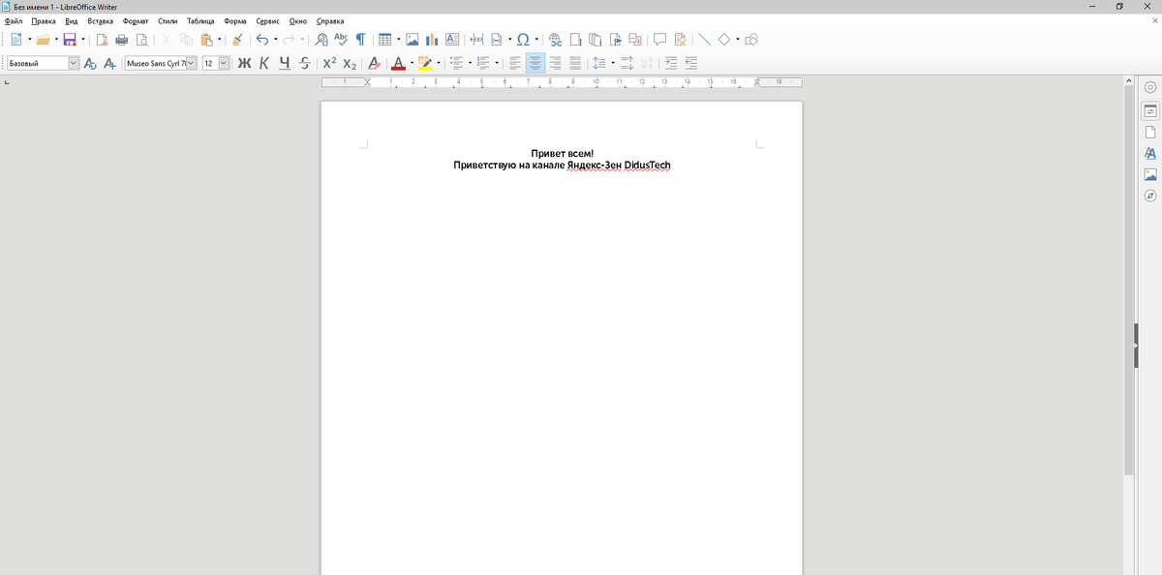Insert an image
The width and height of the screenshot is (1162, 575).
coord(413,40)
